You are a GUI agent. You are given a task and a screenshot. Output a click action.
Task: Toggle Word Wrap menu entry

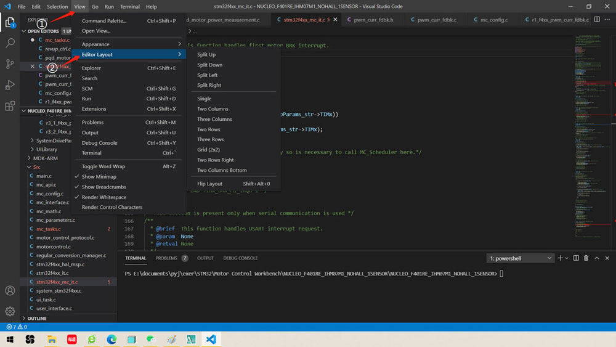[128, 166]
